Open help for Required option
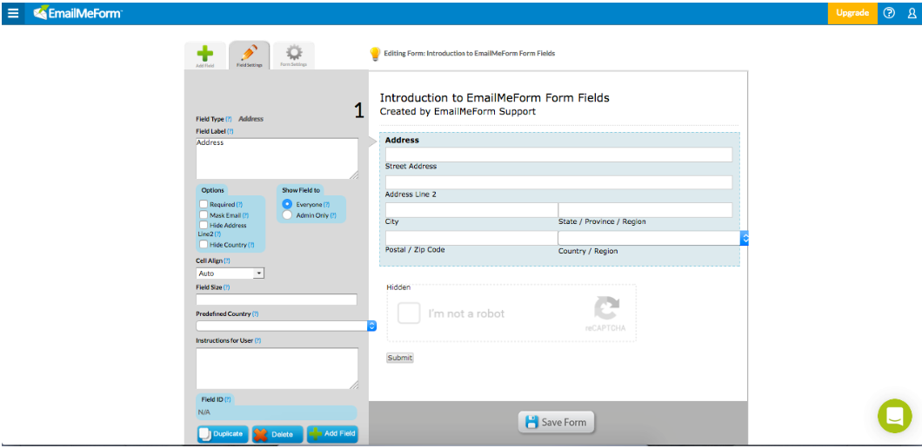Viewport: 922px width, 448px height. click(x=239, y=204)
